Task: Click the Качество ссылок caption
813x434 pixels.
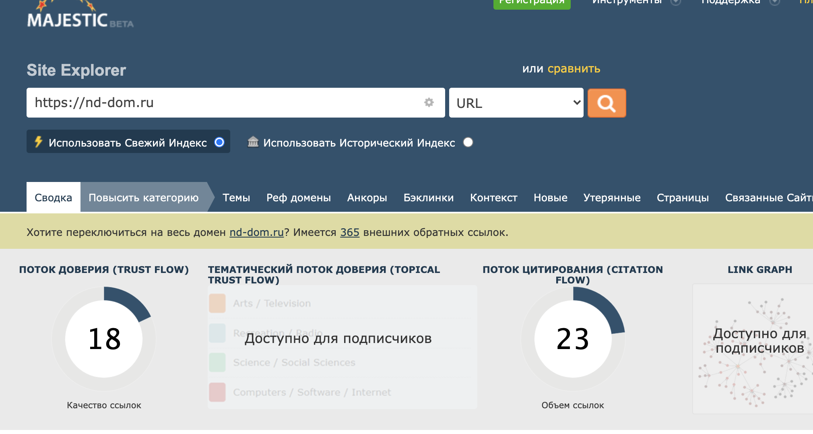Action: coord(104,405)
